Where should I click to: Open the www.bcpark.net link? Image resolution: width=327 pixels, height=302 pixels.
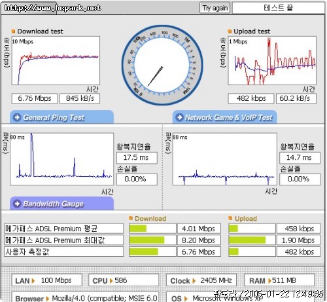tap(53, 8)
